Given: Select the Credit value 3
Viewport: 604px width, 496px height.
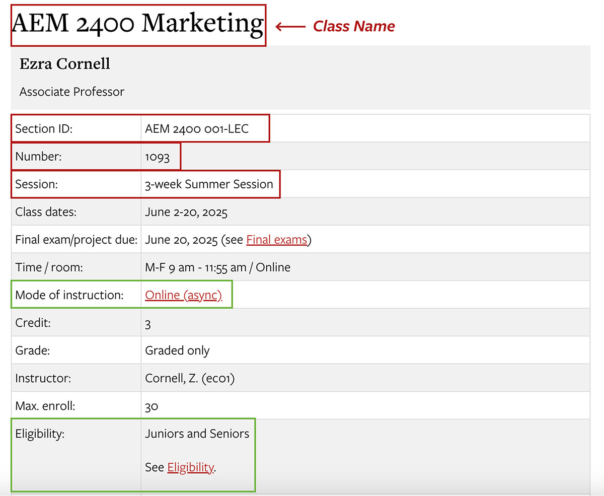Looking at the screenshot, I should [148, 323].
